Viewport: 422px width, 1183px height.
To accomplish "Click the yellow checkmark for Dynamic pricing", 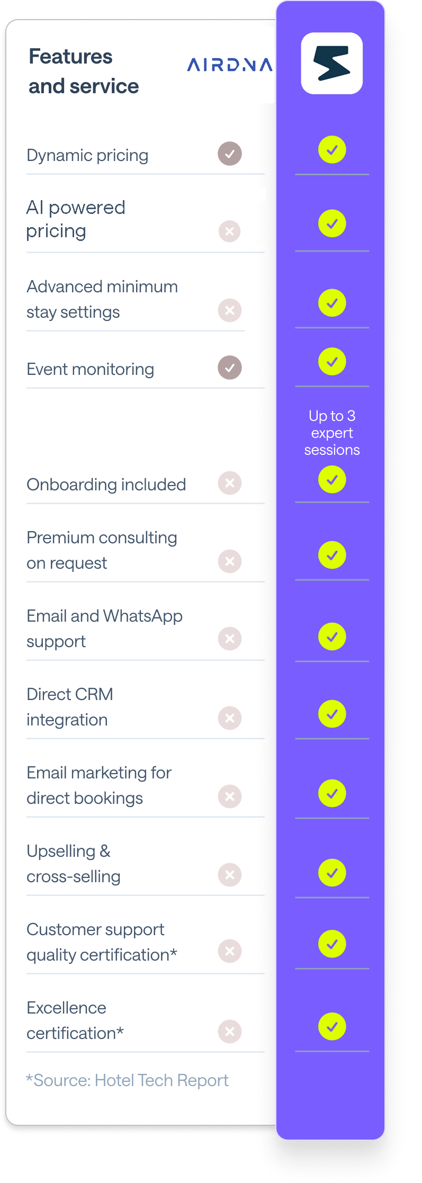I will (x=332, y=150).
